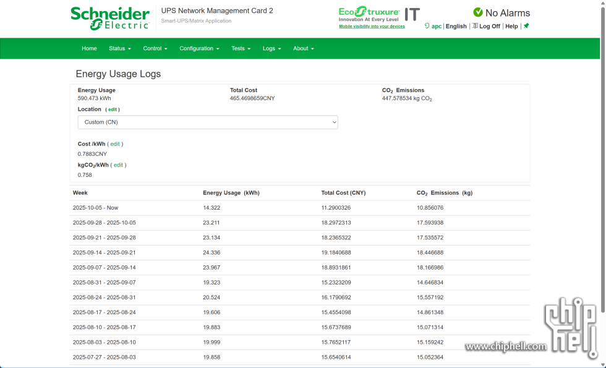Image resolution: width=606 pixels, height=368 pixels.
Task: Open the Location select box Custom (CN)
Action: pyautogui.click(x=208, y=122)
